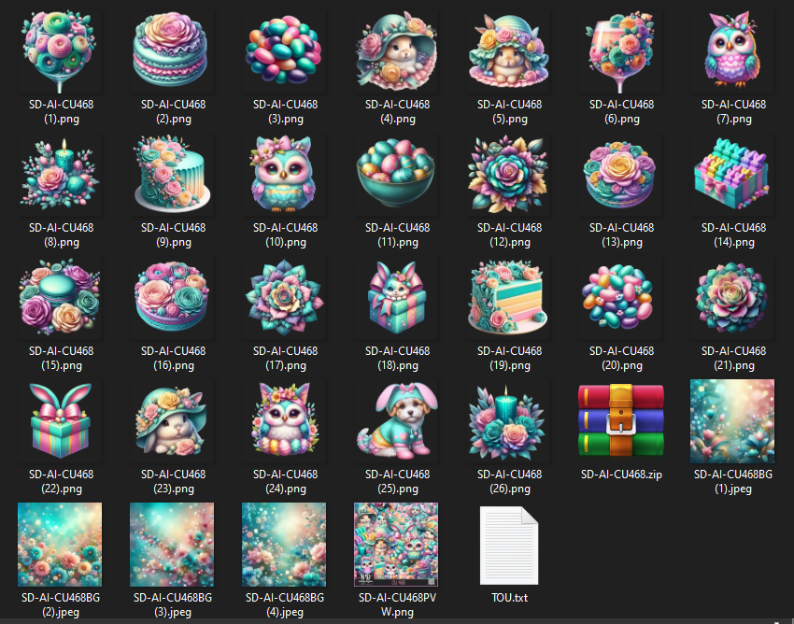Select bunny ears gift SD-AI-CU468 (22).png
The height and width of the screenshot is (624, 794).
coord(61,421)
